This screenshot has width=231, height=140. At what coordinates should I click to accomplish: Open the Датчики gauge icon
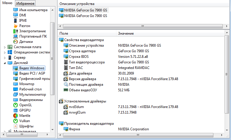pyautogui.click(x=16, y=42)
